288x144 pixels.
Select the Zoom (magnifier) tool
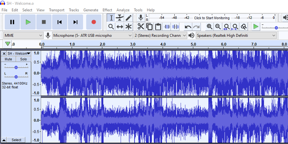(x=111, y=27)
